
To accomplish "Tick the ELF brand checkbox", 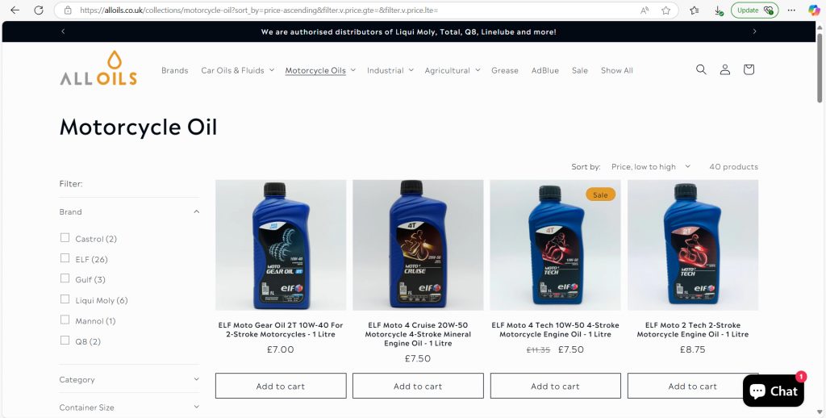I will [65, 258].
